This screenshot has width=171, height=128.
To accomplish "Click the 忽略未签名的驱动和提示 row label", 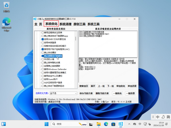I will (55, 46).
